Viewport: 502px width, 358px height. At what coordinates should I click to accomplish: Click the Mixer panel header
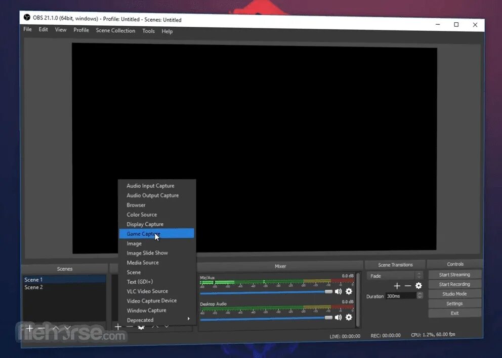click(x=280, y=266)
